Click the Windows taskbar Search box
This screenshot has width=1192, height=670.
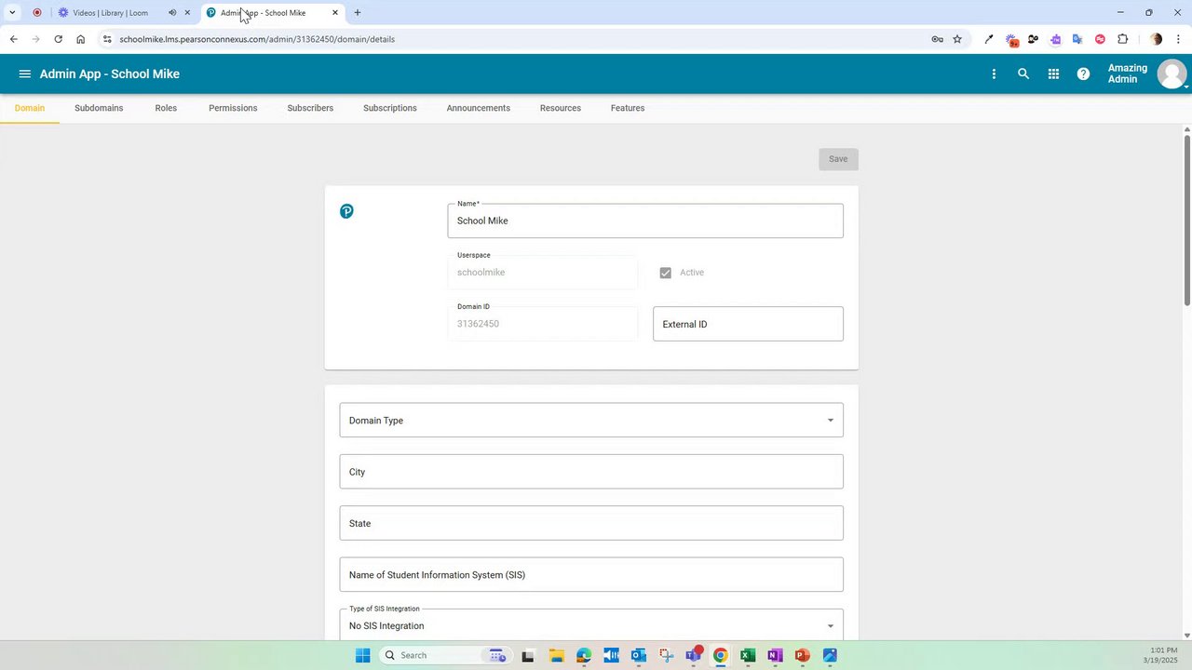point(443,655)
